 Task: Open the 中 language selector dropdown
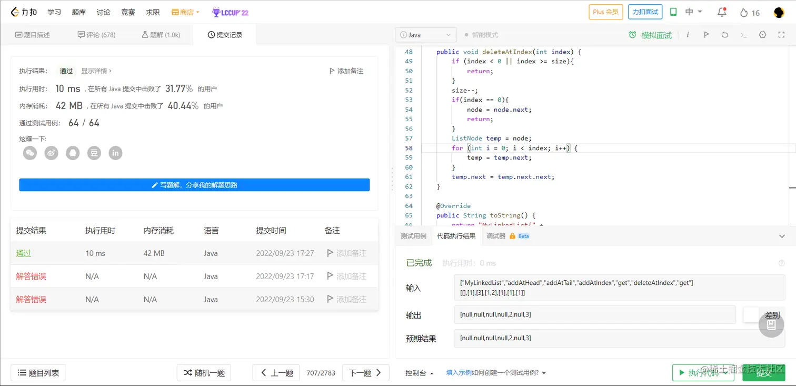tap(693, 12)
